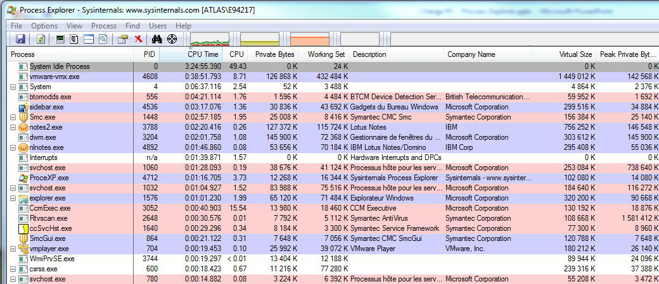This screenshot has height=284, width=659.
Task: Select the WmiPrvSE.exe process row
Action: tap(333, 259)
